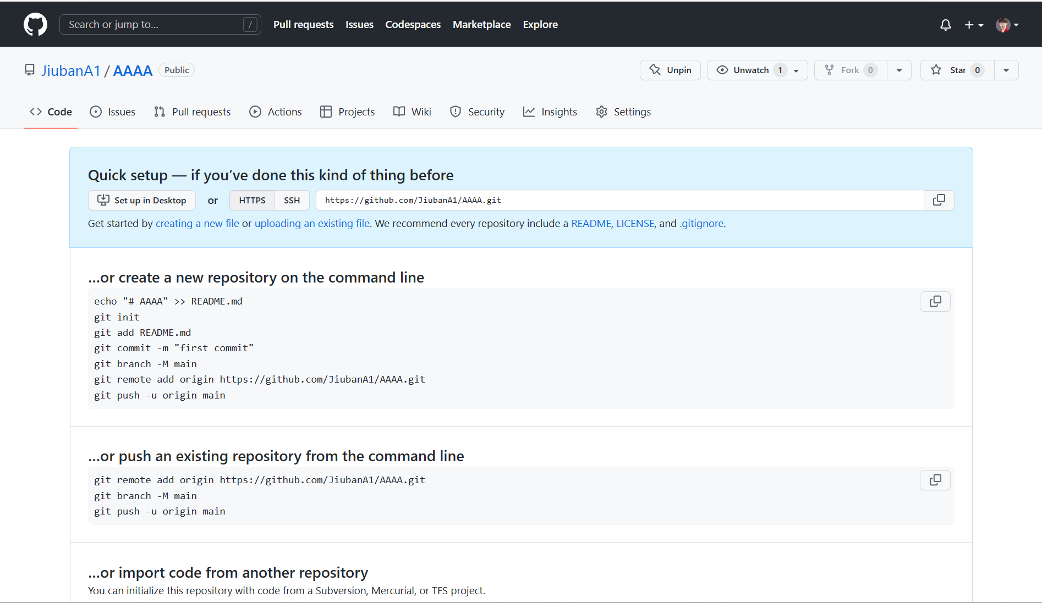The width and height of the screenshot is (1042, 603).
Task: Click the Fork count badge
Action: tap(870, 70)
